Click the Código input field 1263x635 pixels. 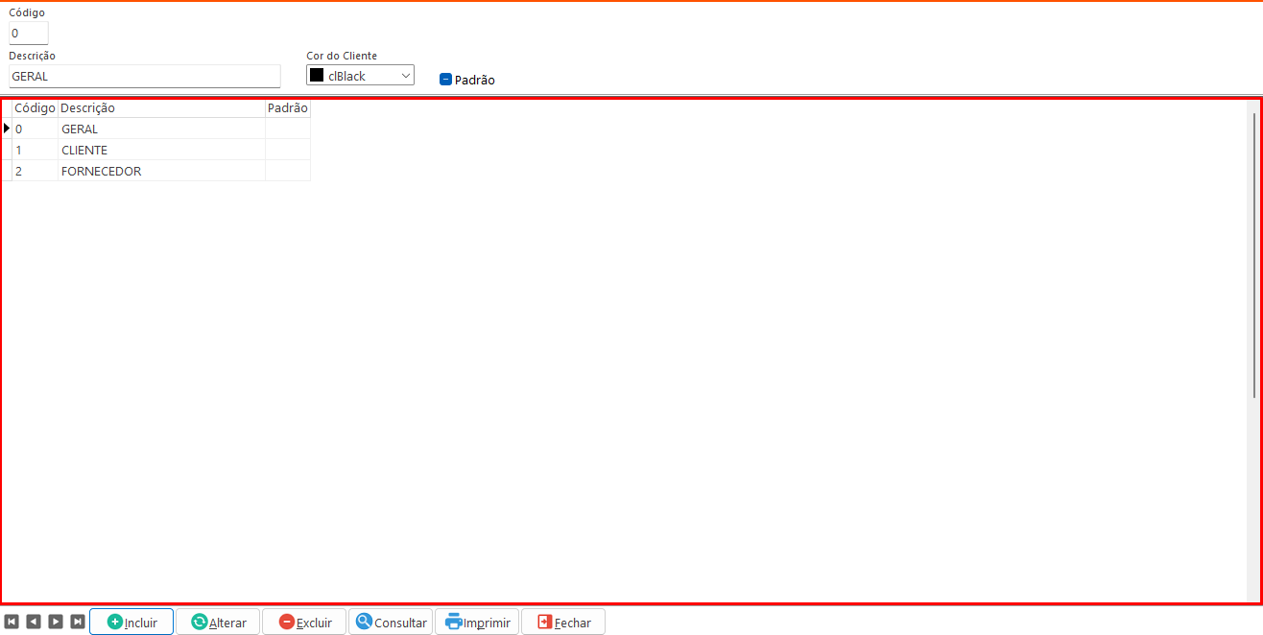28,34
